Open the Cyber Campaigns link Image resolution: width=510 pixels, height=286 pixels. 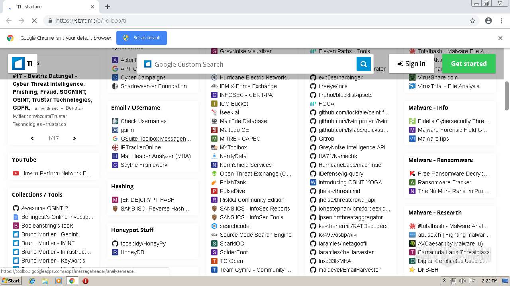[143, 77]
